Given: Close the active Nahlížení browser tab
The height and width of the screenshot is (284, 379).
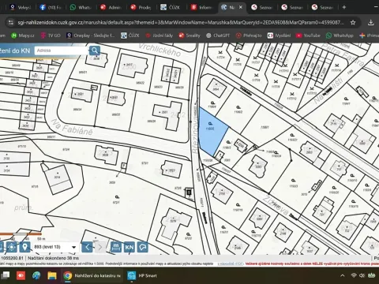Looking at the screenshot, I should coord(240,7).
